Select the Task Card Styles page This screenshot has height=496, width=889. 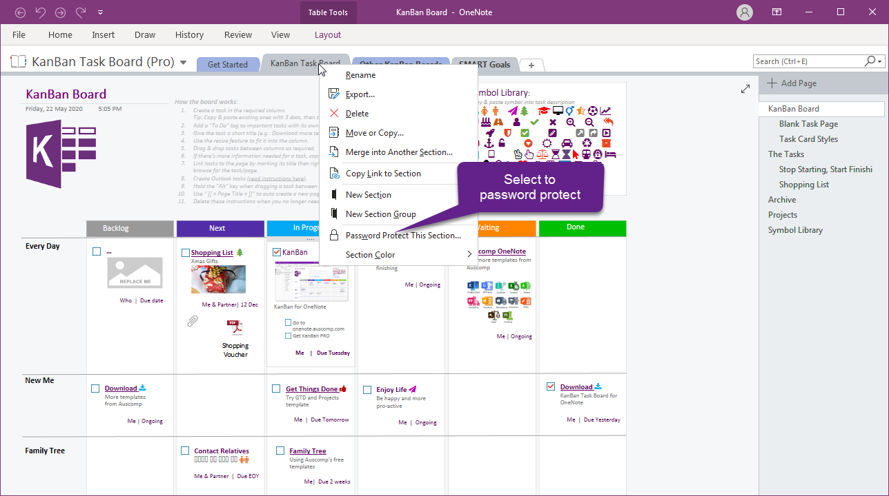(x=808, y=139)
